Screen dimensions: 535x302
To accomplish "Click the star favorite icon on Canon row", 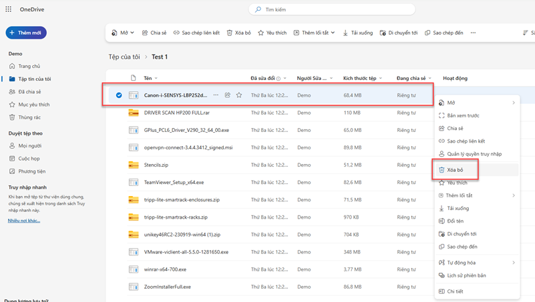I will click(x=239, y=95).
